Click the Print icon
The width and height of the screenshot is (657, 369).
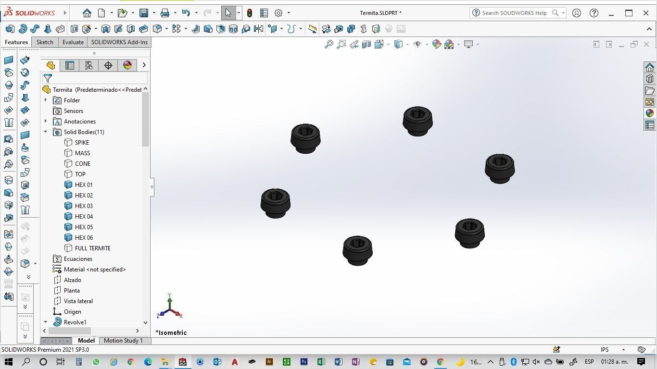click(x=165, y=13)
